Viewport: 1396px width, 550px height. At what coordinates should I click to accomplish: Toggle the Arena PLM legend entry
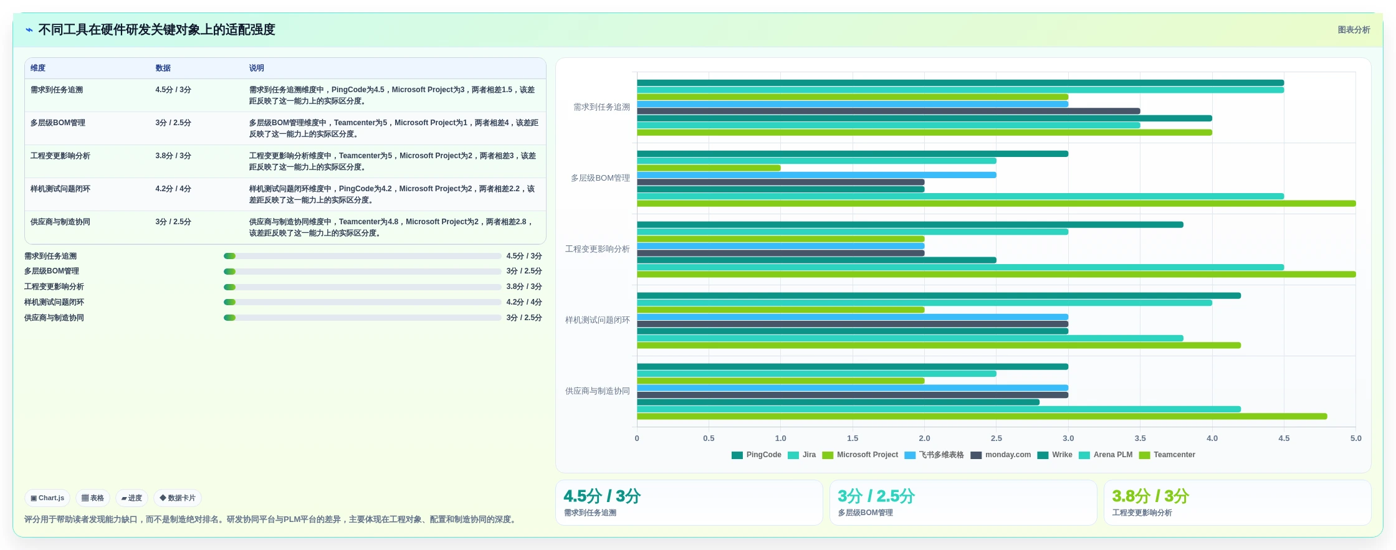pos(1106,455)
